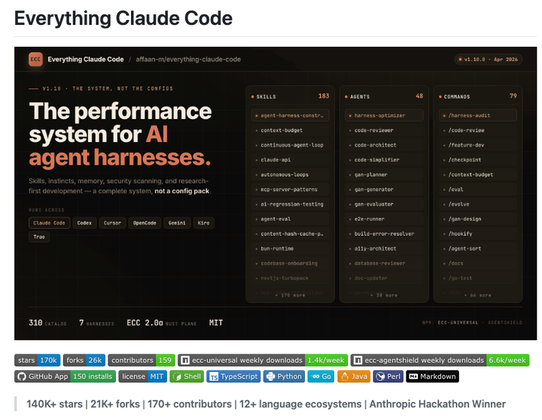542x420 pixels.
Task: Click the orange ECC logo icon
Action: tap(35, 59)
